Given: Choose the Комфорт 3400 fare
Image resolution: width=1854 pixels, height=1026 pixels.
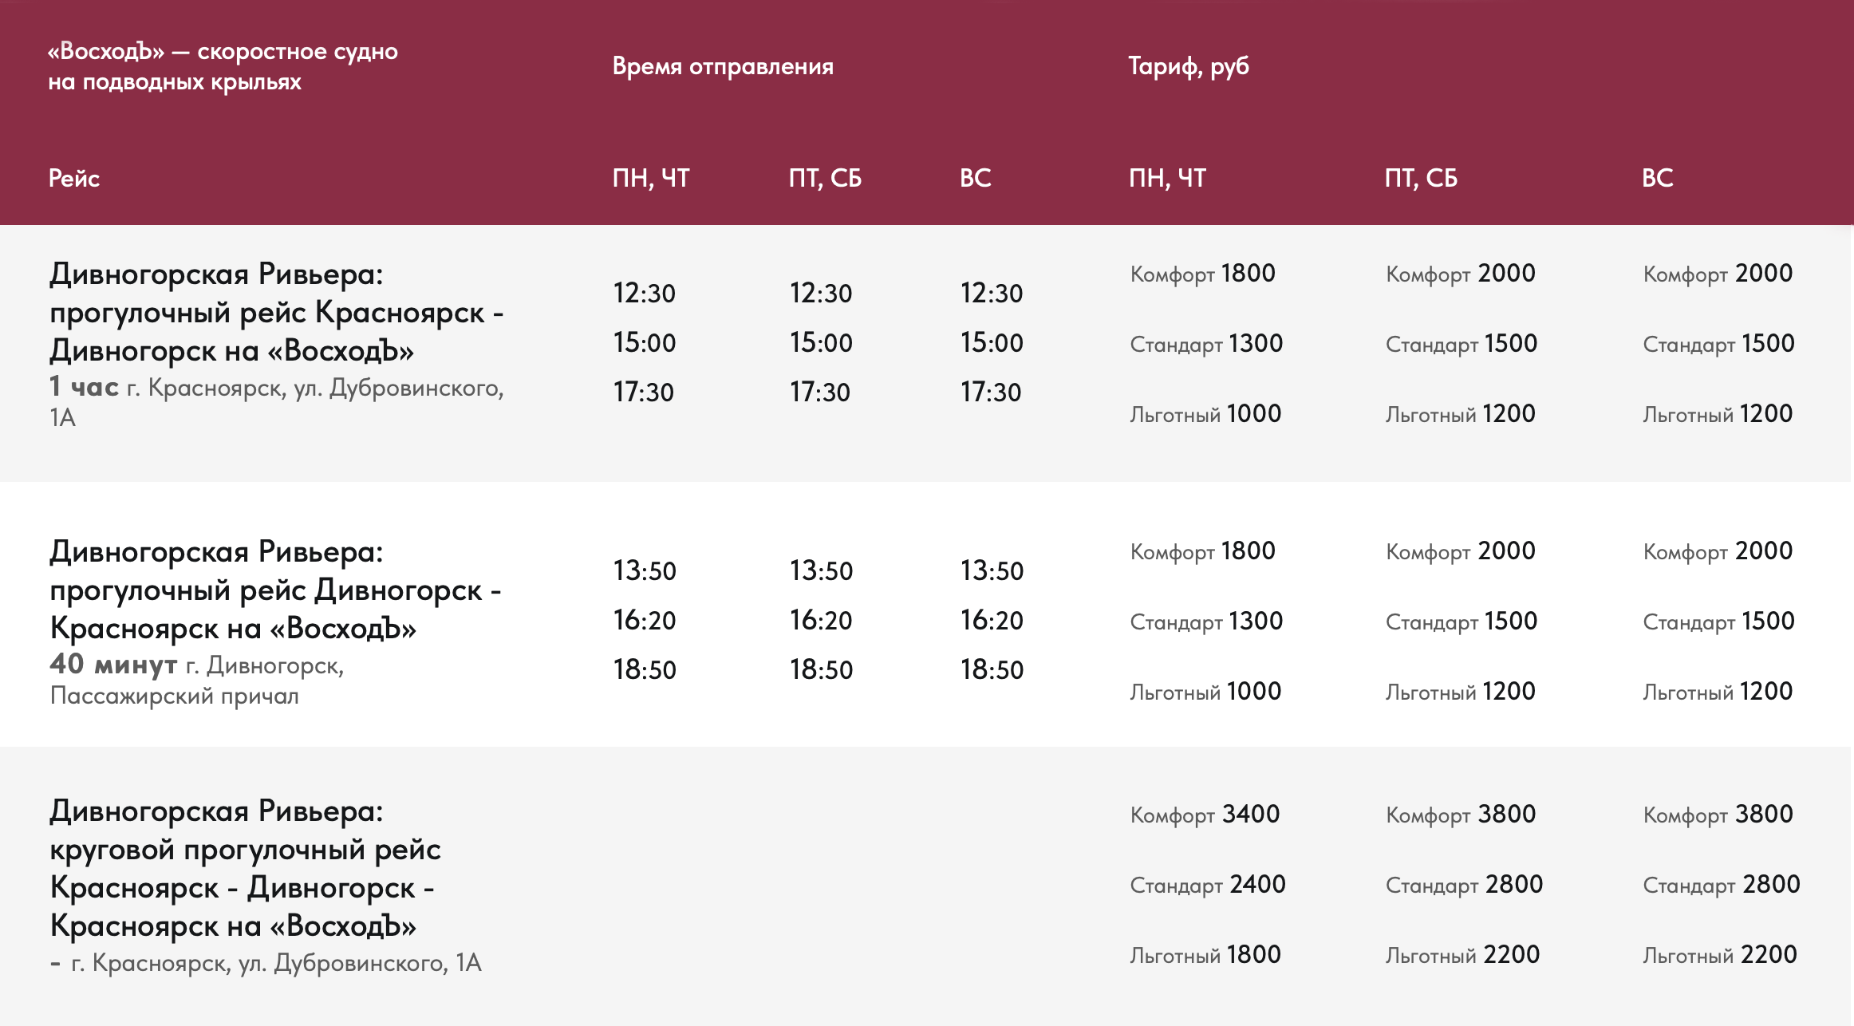Looking at the screenshot, I should click(x=1205, y=815).
